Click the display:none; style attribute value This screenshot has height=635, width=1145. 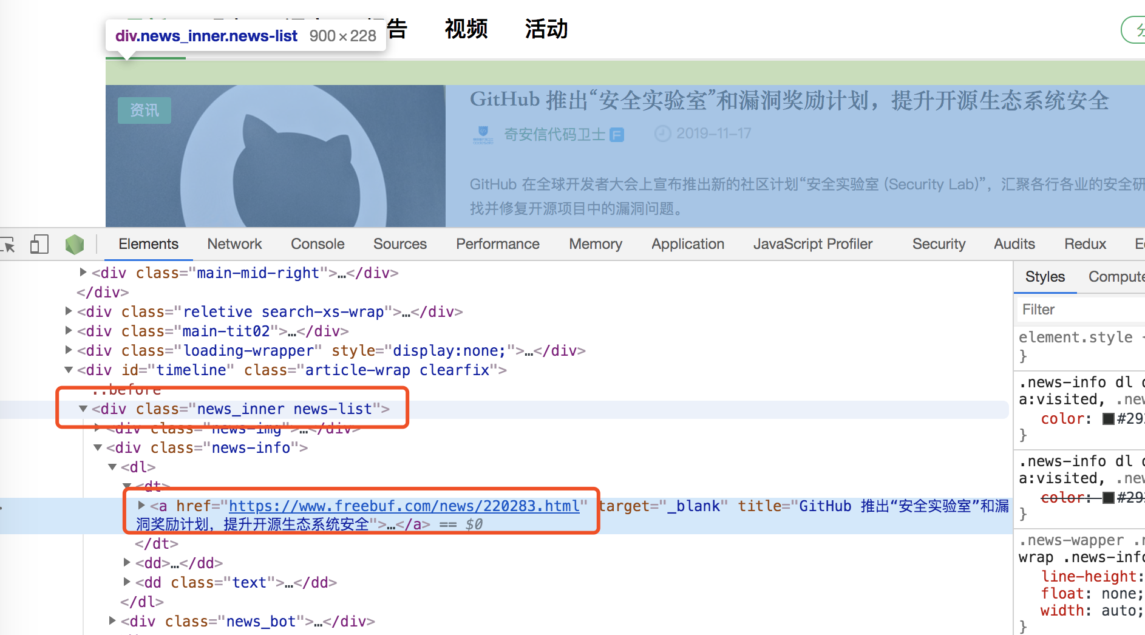click(x=449, y=350)
